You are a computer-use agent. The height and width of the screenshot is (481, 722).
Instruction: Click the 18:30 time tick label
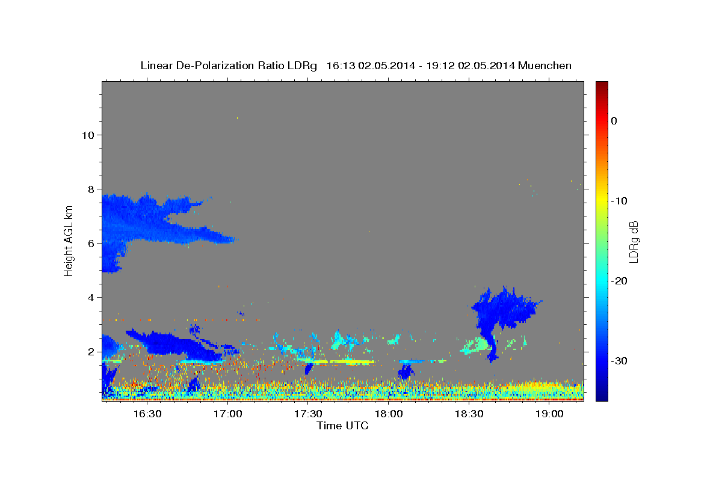(469, 414)
